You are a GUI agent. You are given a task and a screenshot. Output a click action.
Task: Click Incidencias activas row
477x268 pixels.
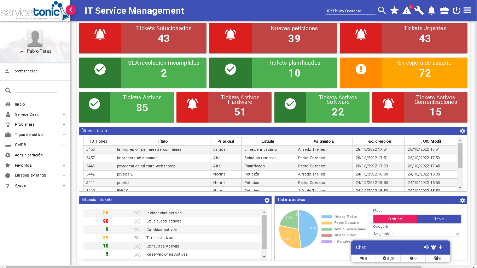(172, 213)
